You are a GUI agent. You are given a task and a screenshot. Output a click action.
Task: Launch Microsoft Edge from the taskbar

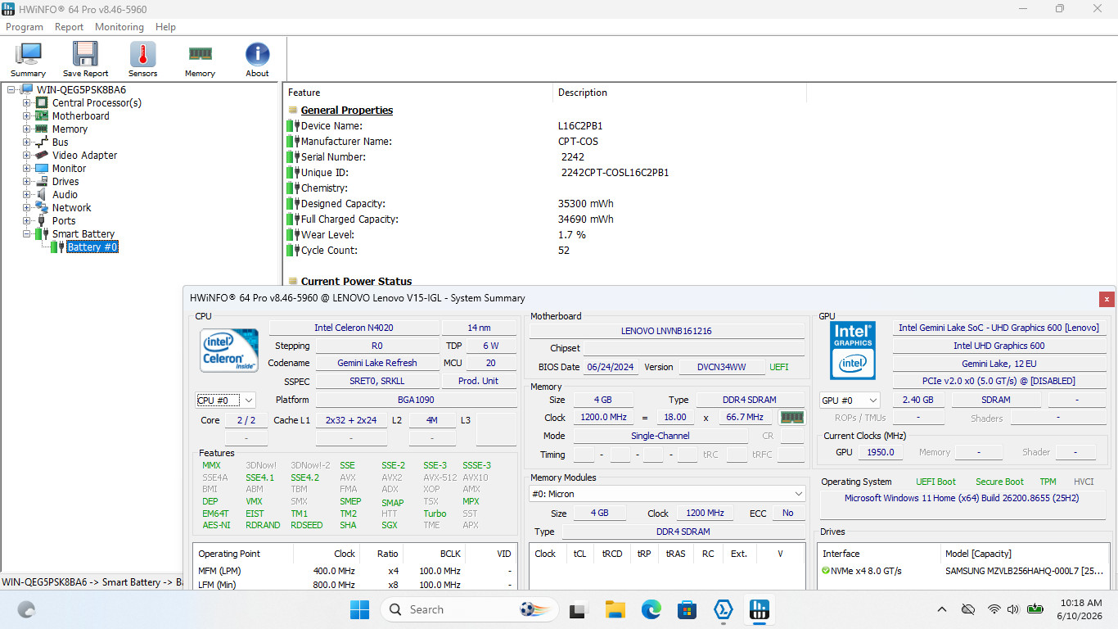coord(651,609)
